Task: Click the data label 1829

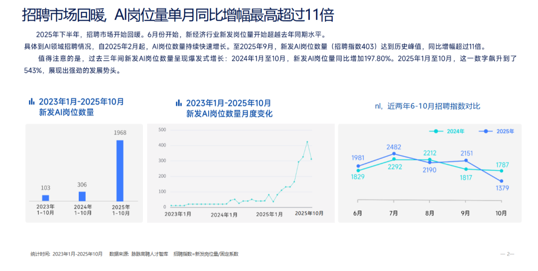Action: 358,177
